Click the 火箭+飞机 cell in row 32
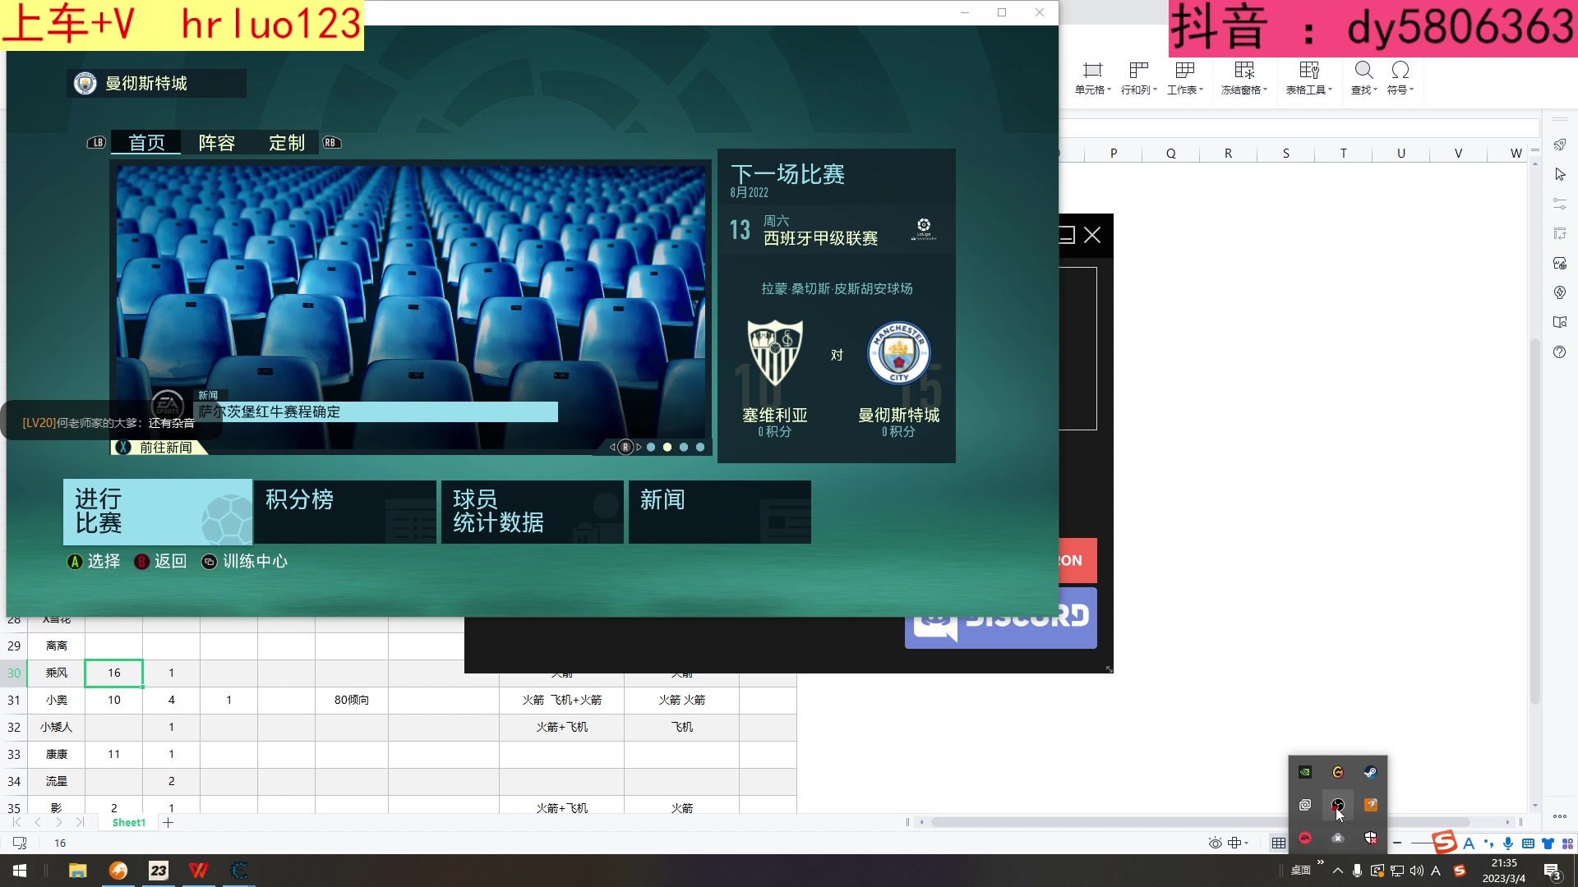This screenshot has width=1578, height=887. pyautogui.click(x=562, y=727)
